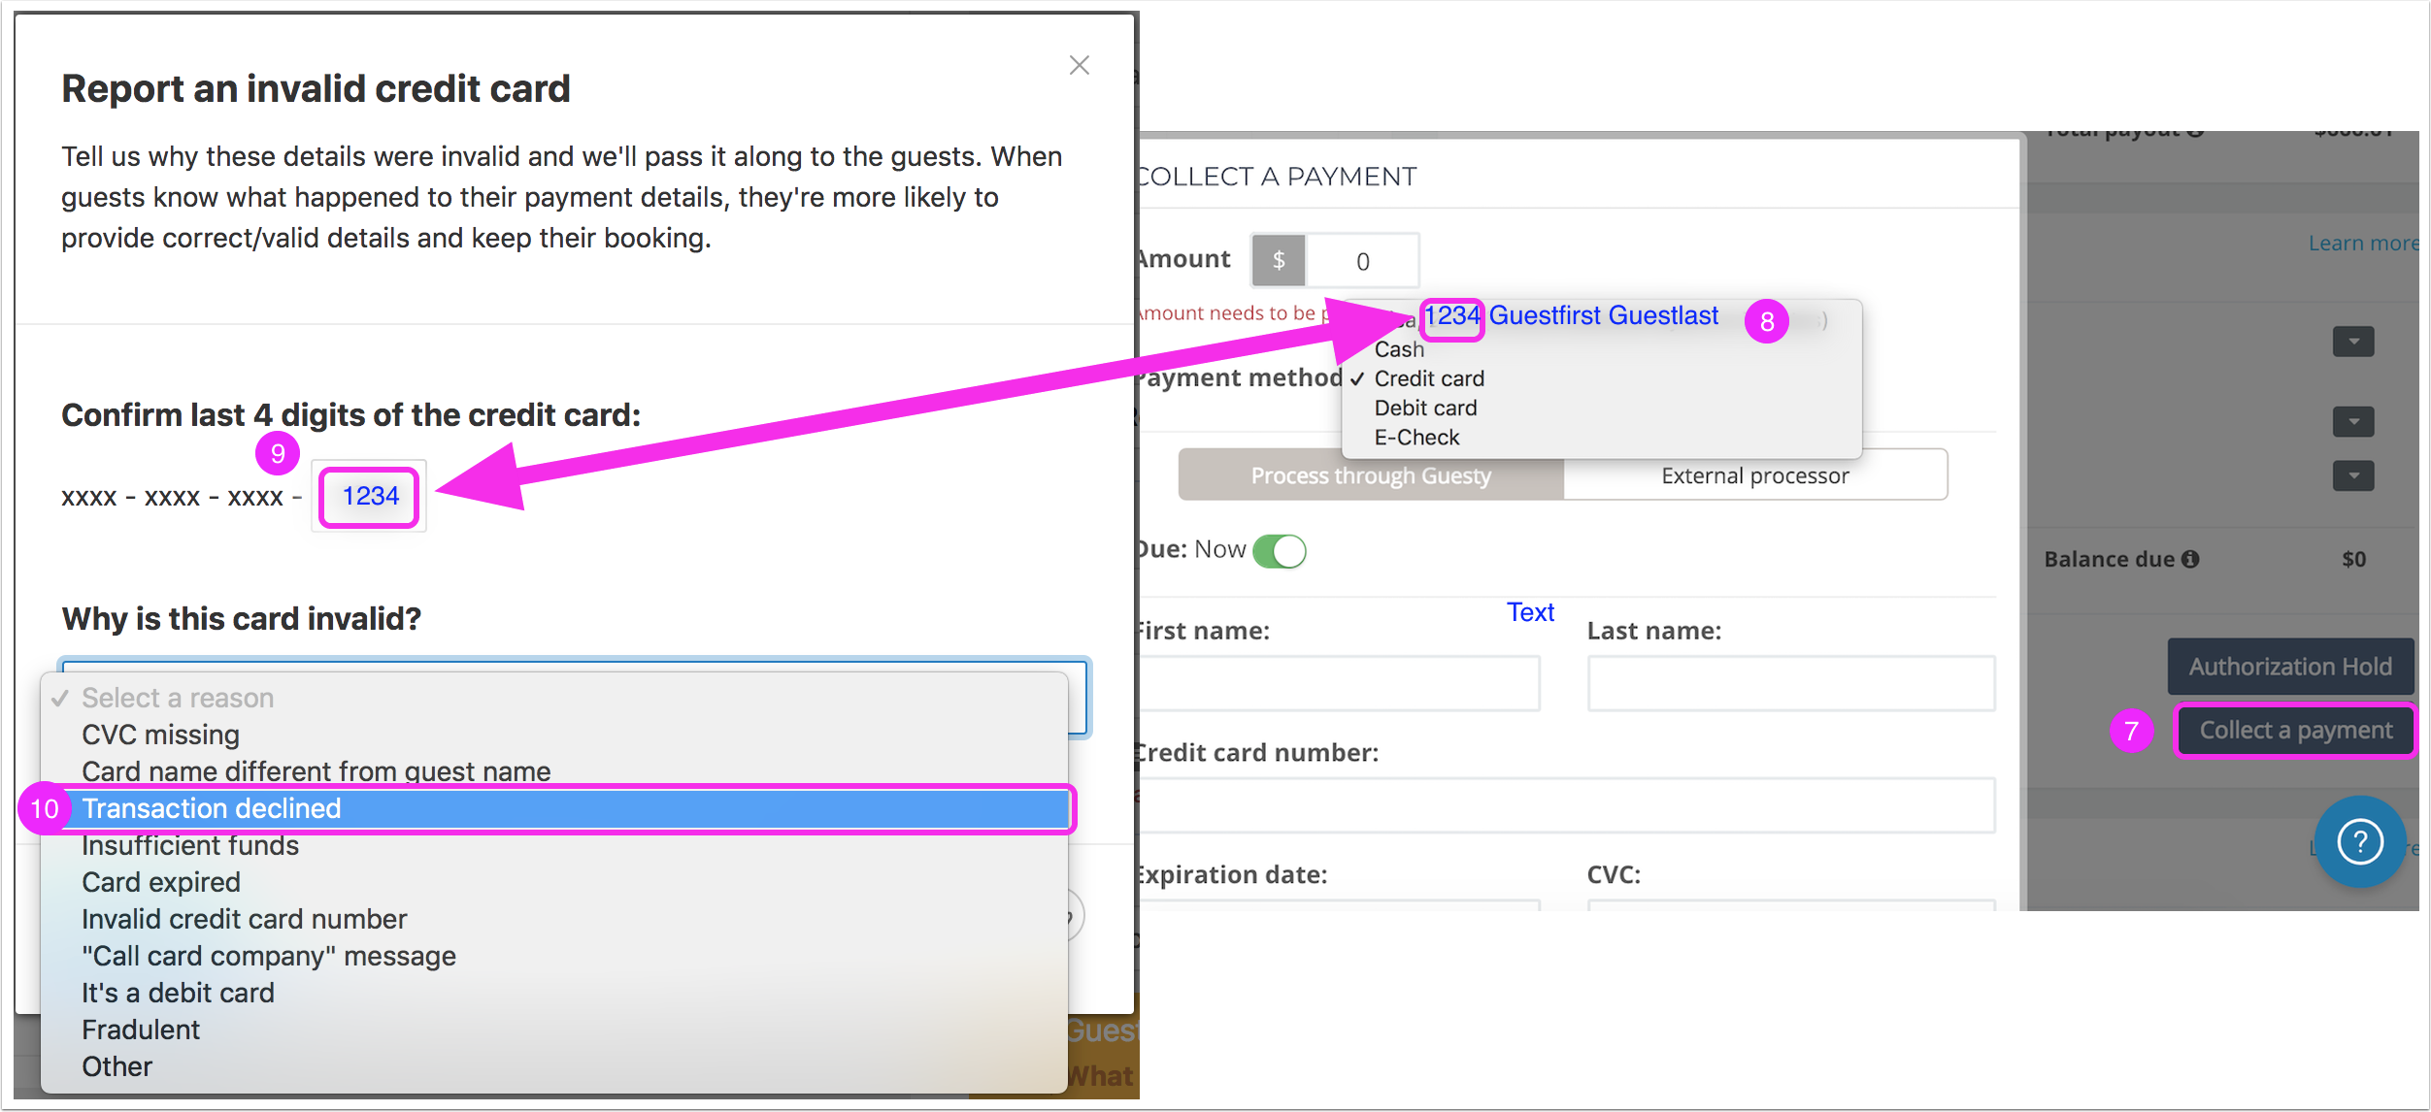Open the blue help chat bubble icon
Screen dimensions: 2431x1112
[2359, 840]
